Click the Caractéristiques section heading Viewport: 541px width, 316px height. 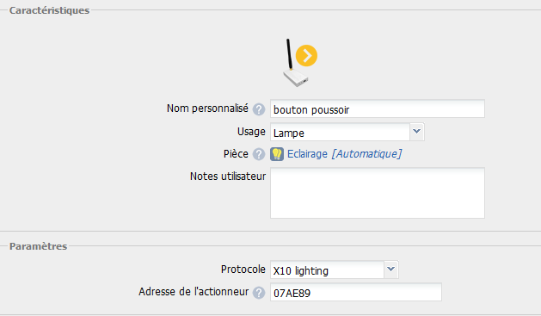coord(49,10)
